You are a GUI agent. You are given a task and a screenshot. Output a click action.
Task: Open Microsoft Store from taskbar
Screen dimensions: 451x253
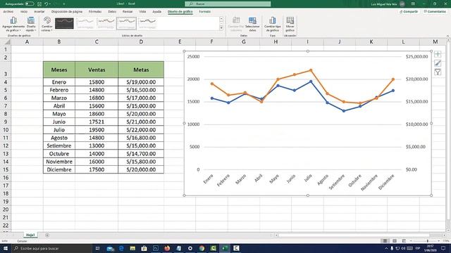pyautogui.click(x=144, y=248)
